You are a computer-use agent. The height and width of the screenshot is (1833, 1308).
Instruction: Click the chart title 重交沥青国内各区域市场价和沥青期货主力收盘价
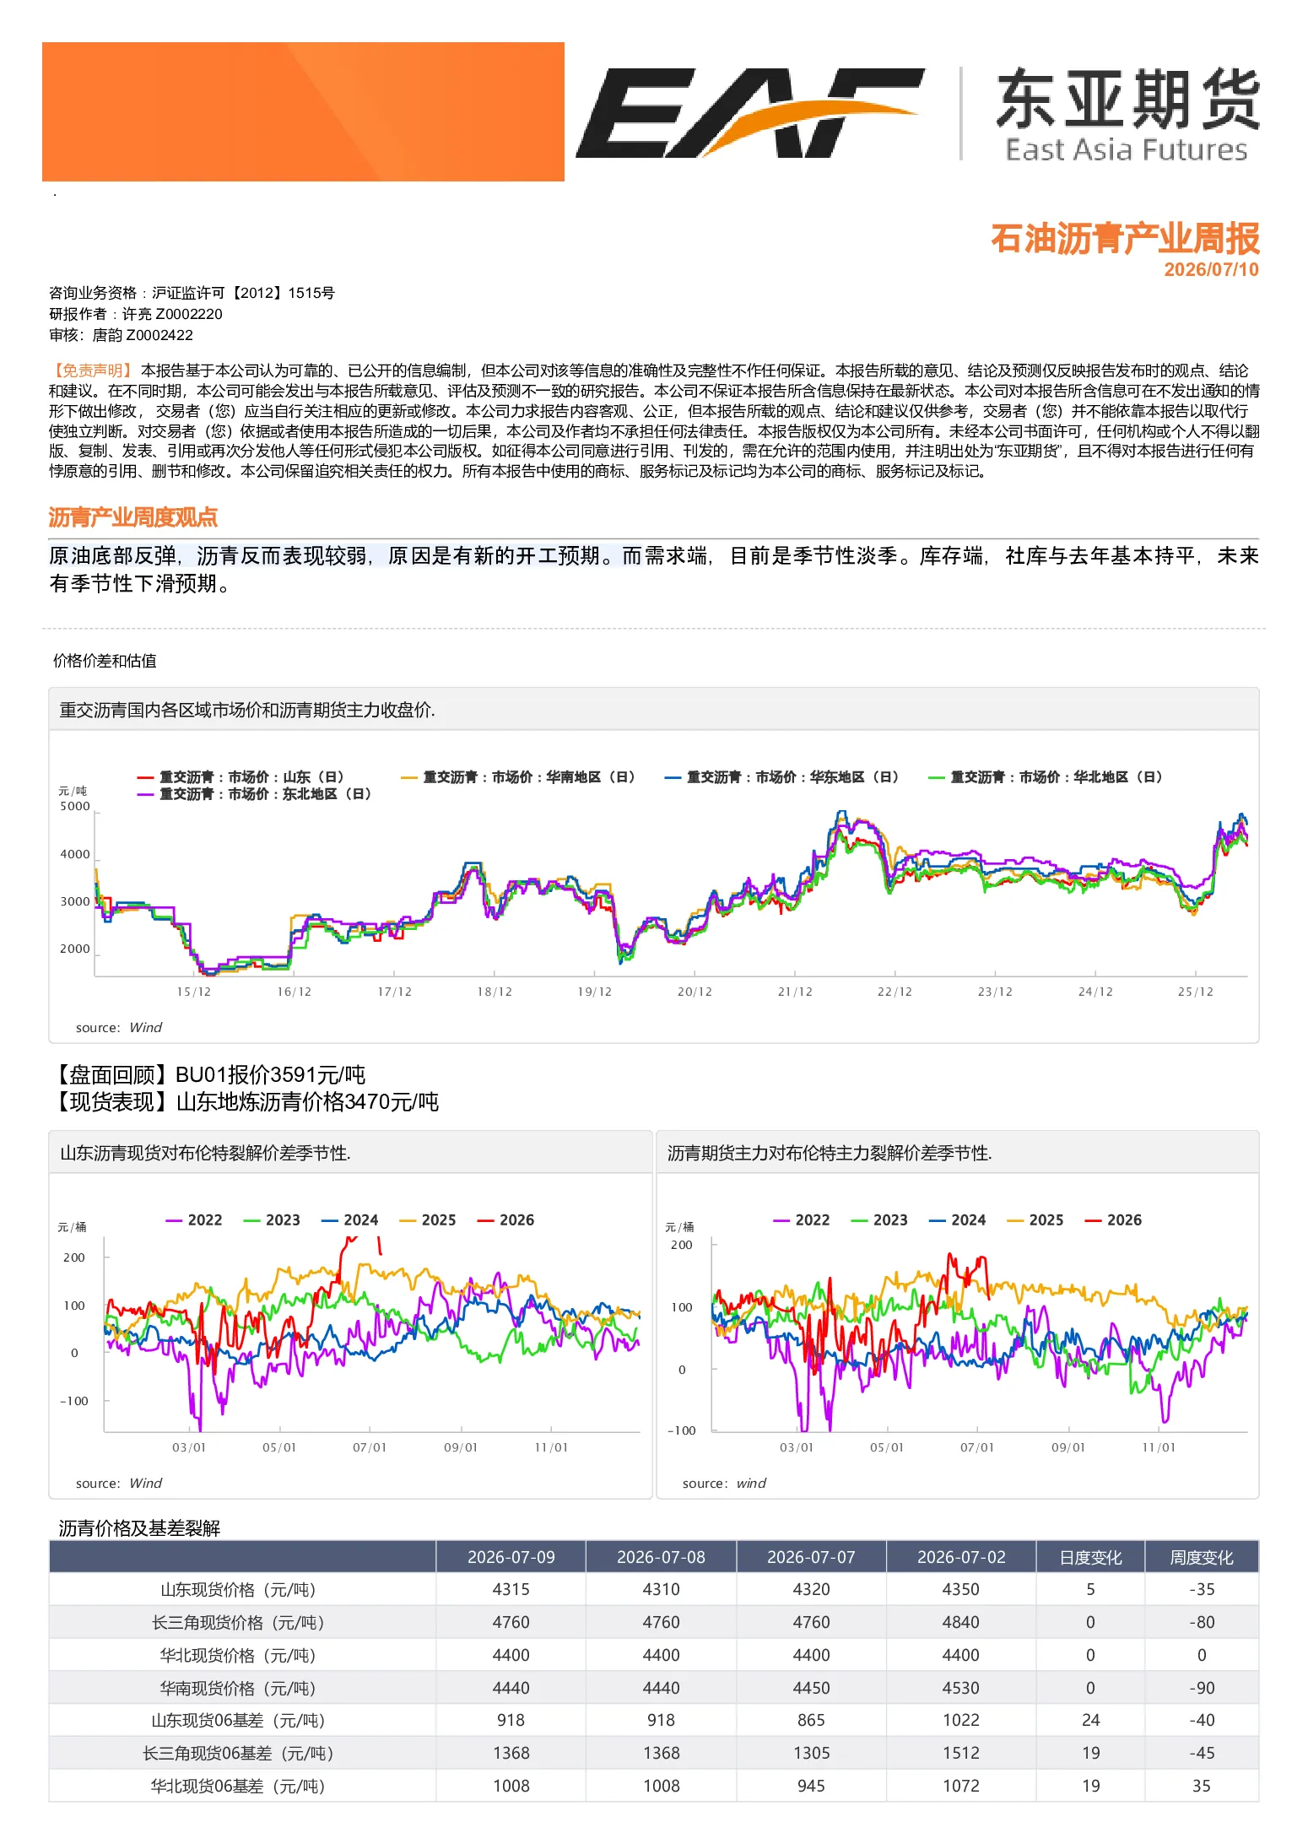click(x=247, y=710)
